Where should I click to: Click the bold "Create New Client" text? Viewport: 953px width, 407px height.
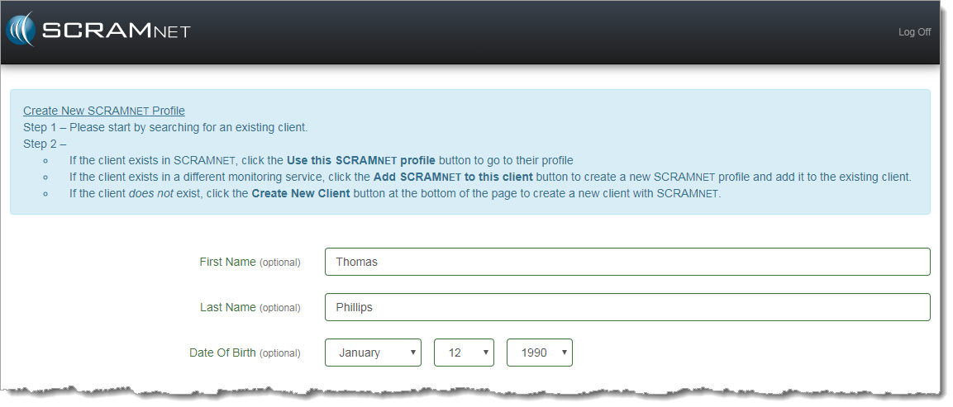click(x=301, y=193)
